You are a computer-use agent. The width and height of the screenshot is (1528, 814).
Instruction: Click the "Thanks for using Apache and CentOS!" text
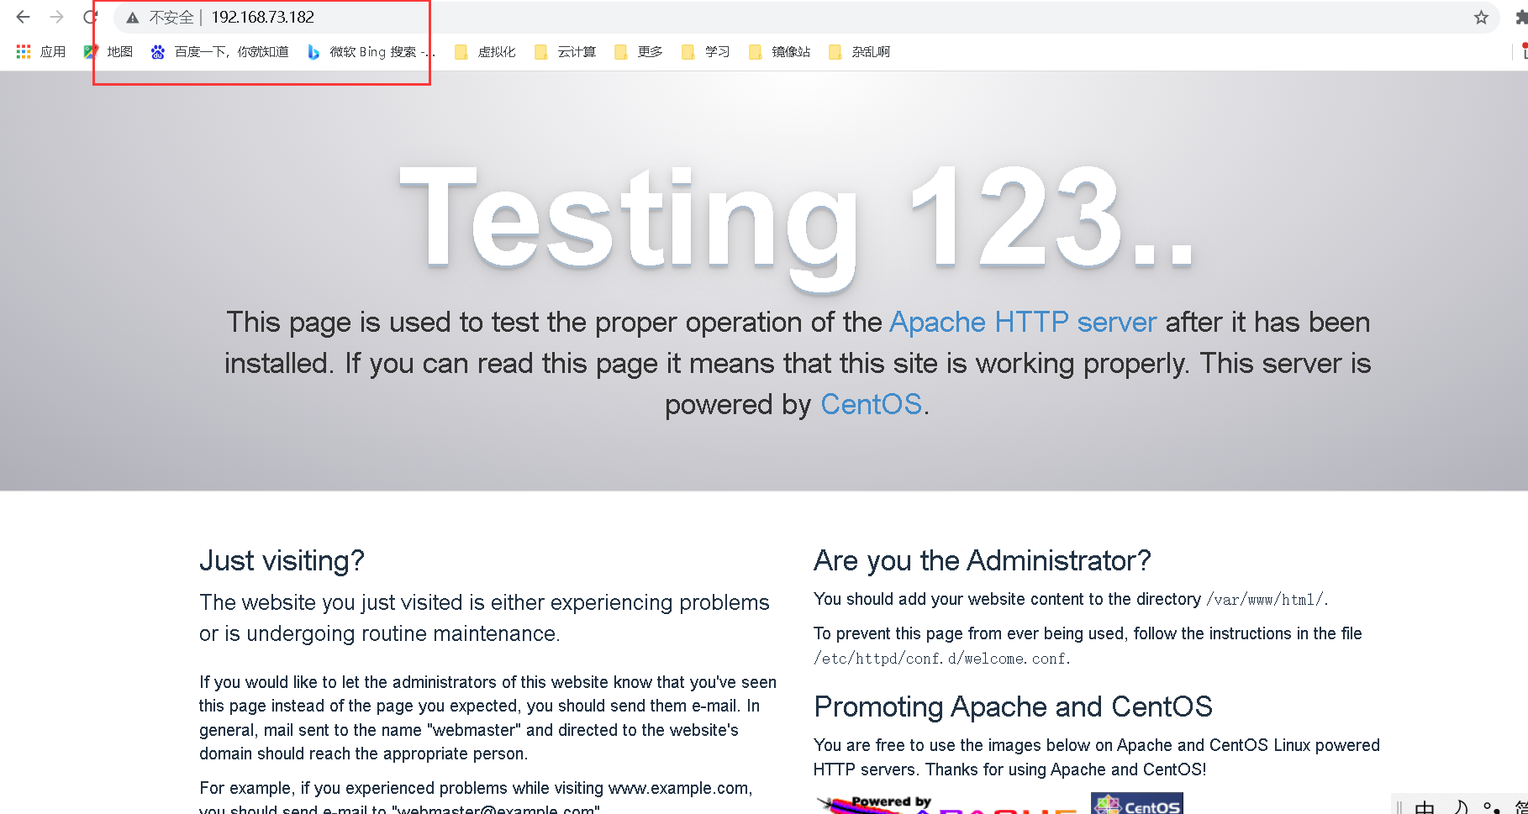pyautogui.click(x=1066, y=769)
